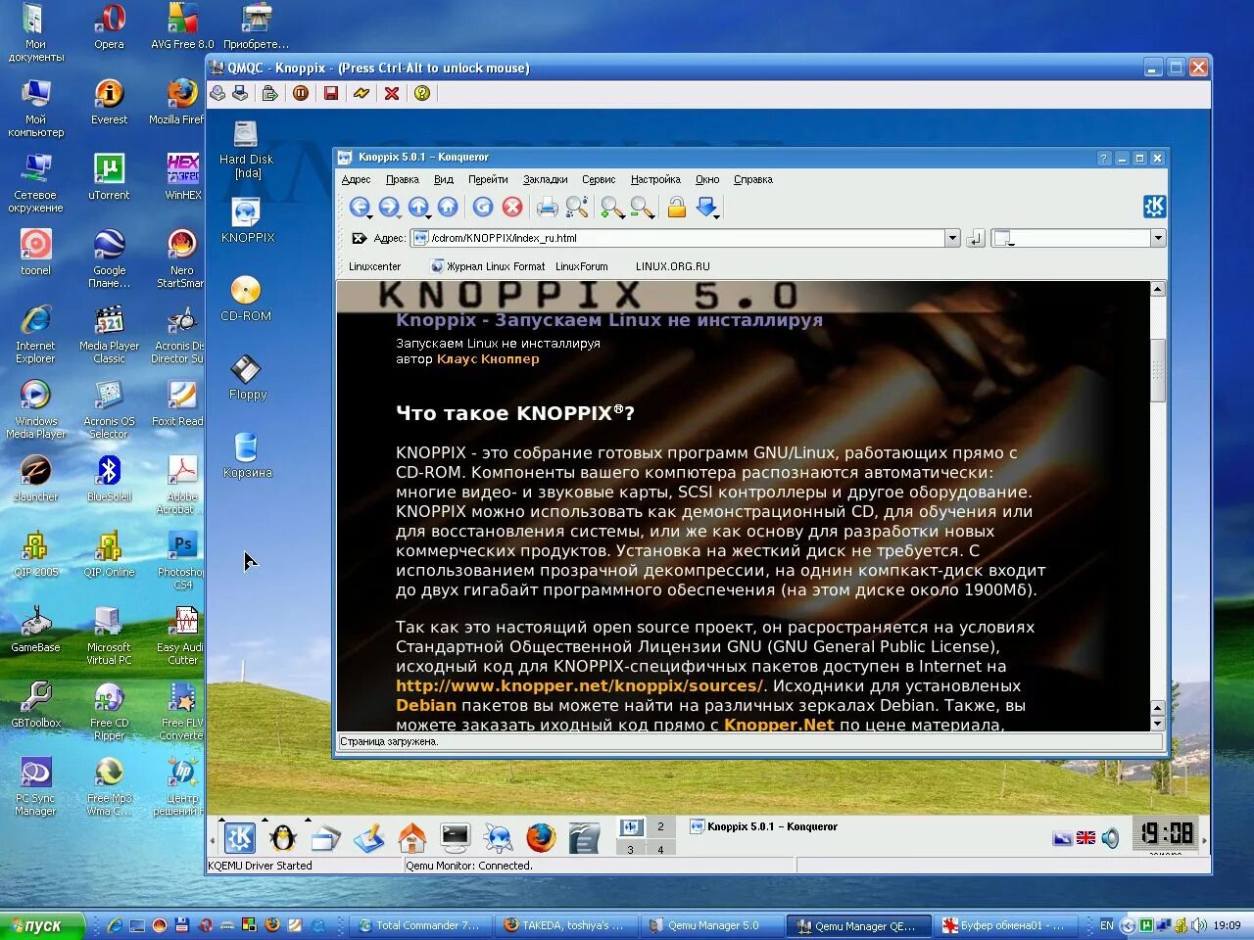This screenshot has height=940, width=1254.
Task: Click the Konqueror search input field
Action: 1081,238
